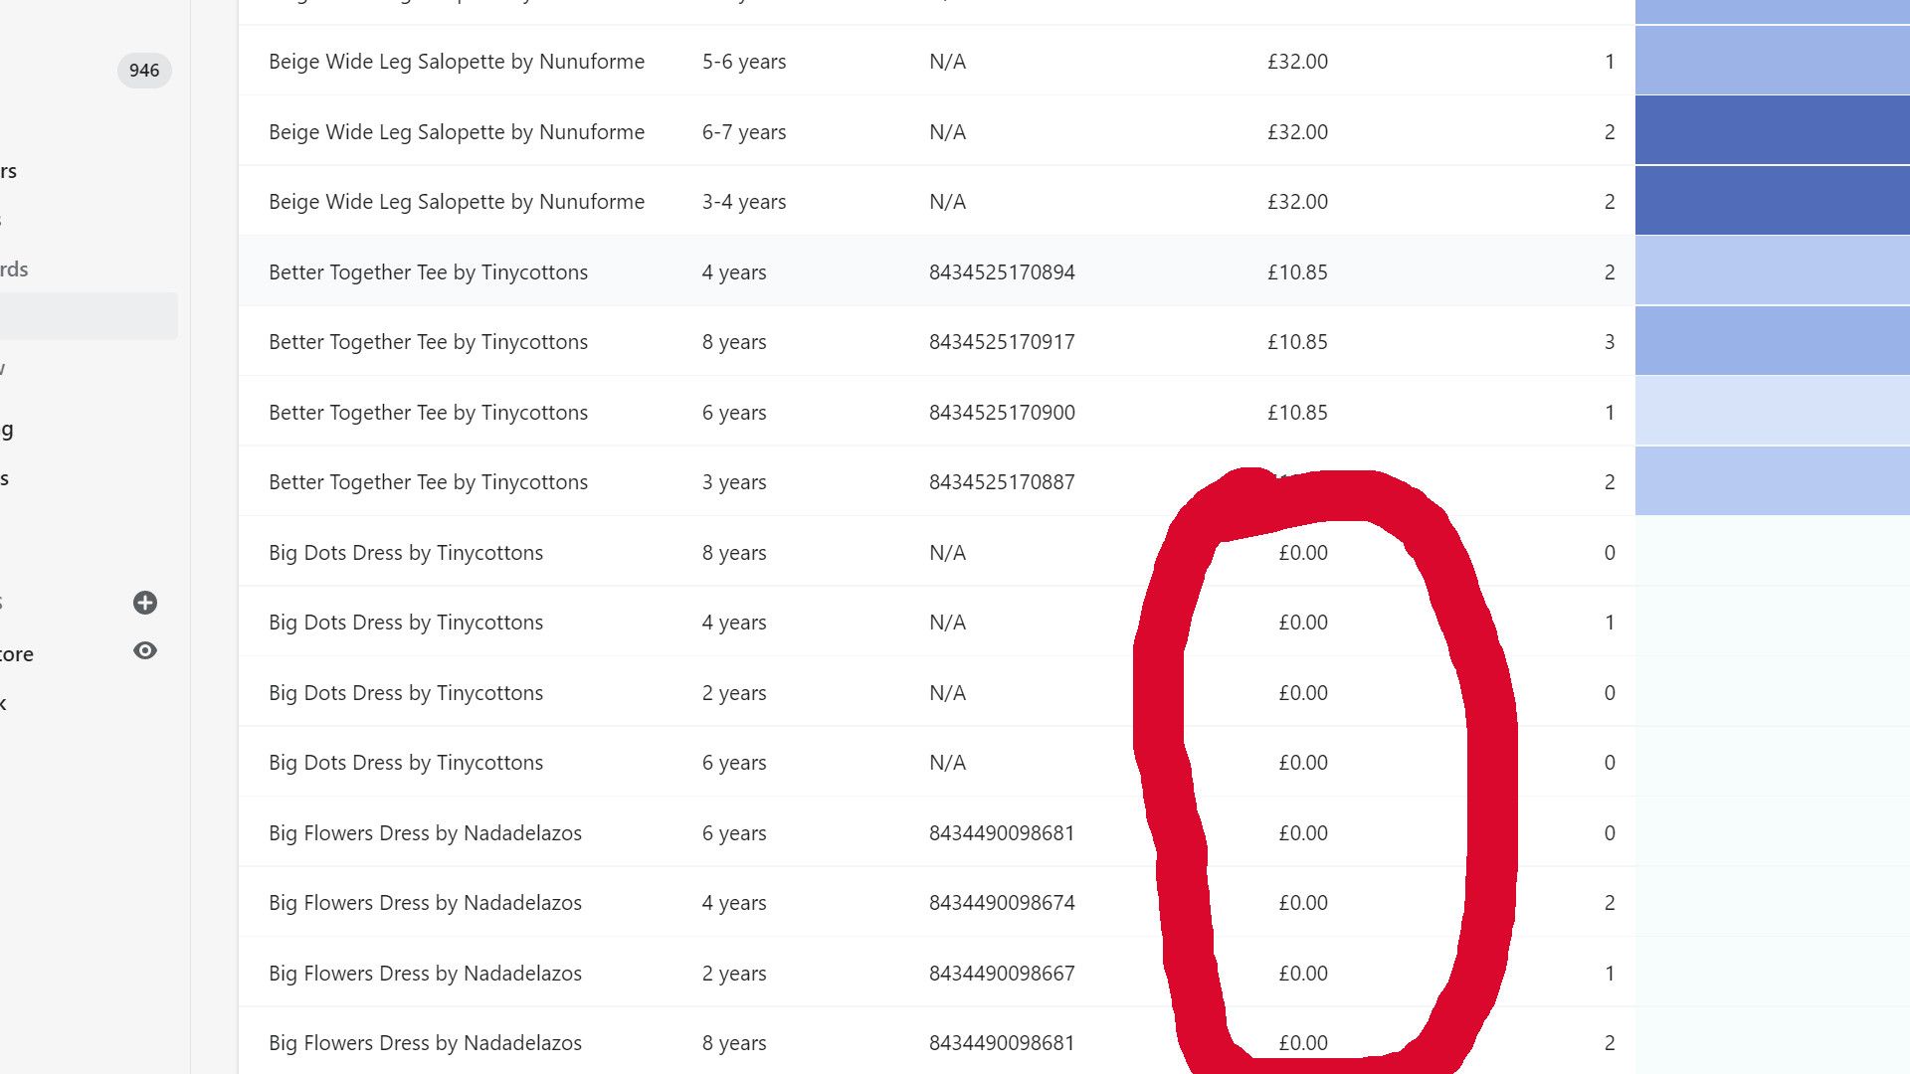Click light blue bar for Better Together Tee 6 years
Viewport: 1910px width, 1074px height.
[x=1773, y=411]
